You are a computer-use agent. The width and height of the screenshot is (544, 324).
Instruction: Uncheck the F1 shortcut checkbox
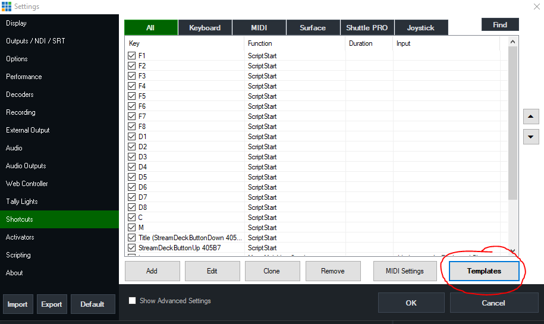132,56
